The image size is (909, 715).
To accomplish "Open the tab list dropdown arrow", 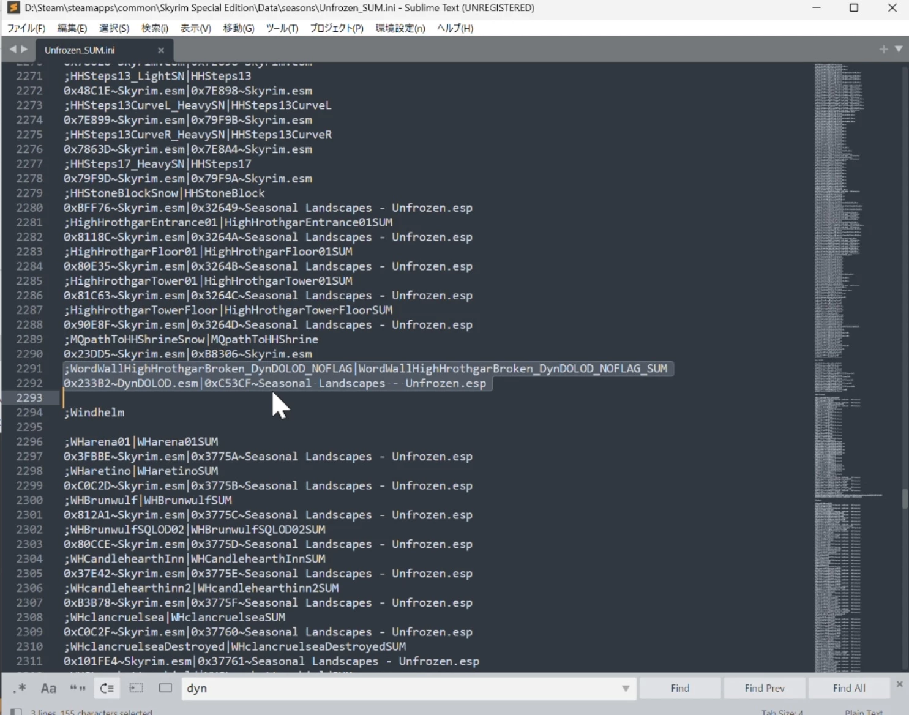I will pyautogui.click(x=899, y=49).
